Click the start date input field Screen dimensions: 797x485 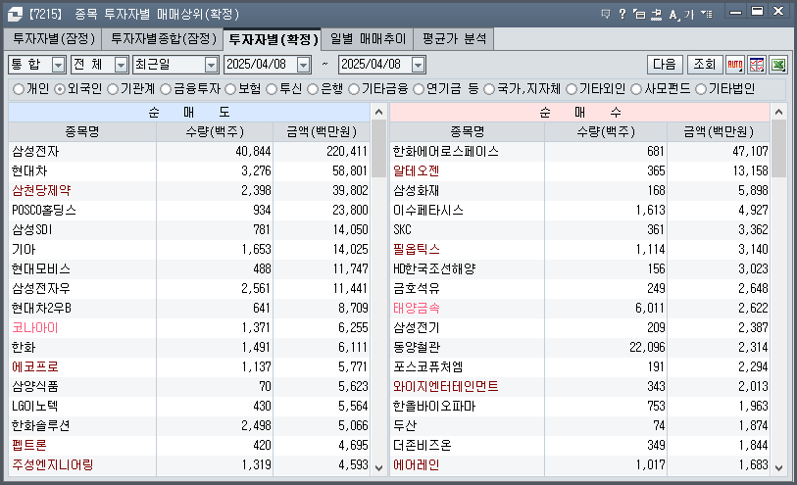[261, 65]
